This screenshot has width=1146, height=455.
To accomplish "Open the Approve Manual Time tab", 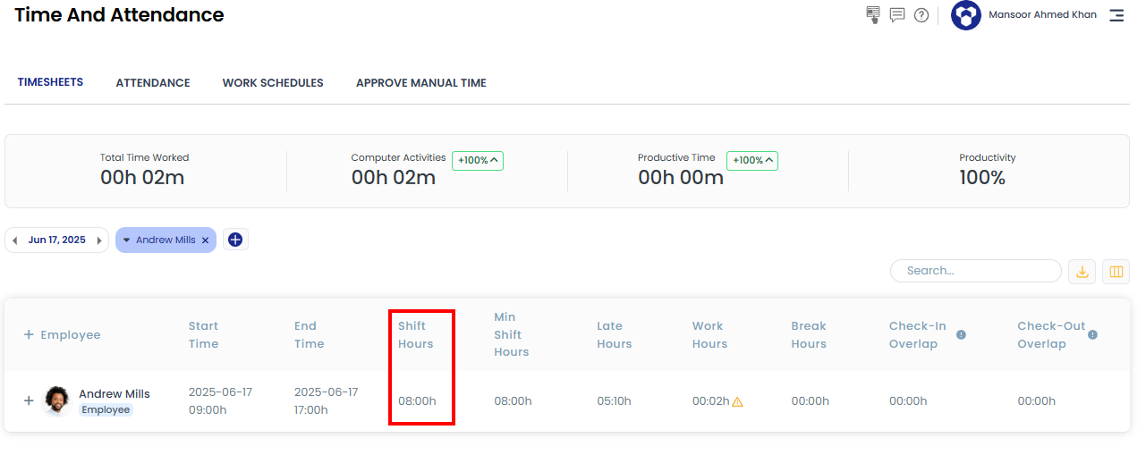I will point(421,83).
